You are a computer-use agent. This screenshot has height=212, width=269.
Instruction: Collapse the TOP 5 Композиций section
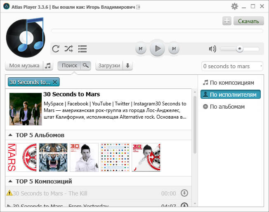[x=10, y=181]
